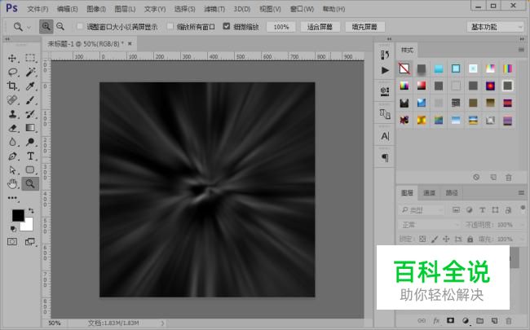This screenshot has width=530, height=330.
Task: Switch to the Paths (路径) tab
Action: 452,192
